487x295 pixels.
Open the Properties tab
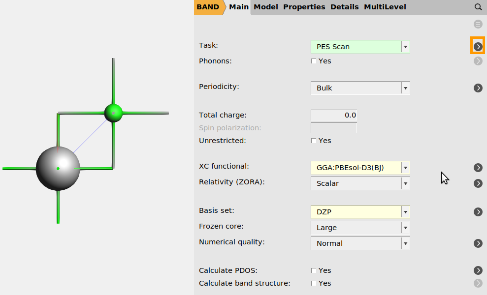(x=304, y=7)
